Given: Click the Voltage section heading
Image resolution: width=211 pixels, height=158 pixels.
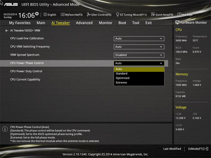Looking at the screenshot, I should [181, 107].
